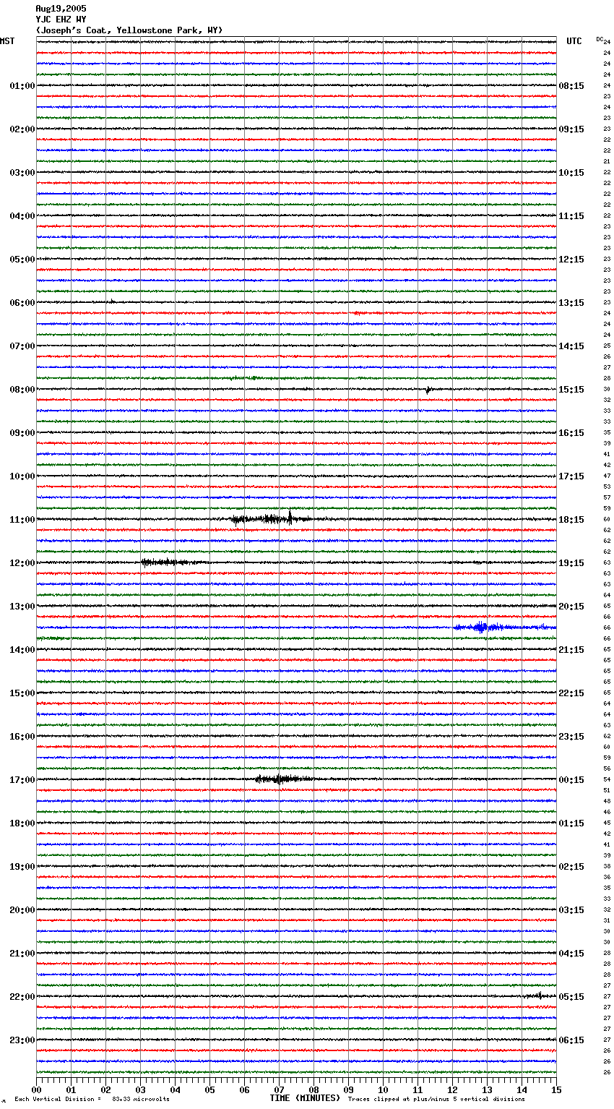Select the 23:00 MST time label
This screenshot has width=614, height=1109.
point(22,1040)
